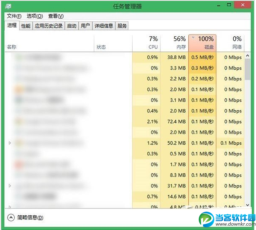
Task: Select the 3.3 MB memory cell
Action: point(174,68)
